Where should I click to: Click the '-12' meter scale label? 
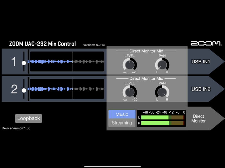point(171,112)
